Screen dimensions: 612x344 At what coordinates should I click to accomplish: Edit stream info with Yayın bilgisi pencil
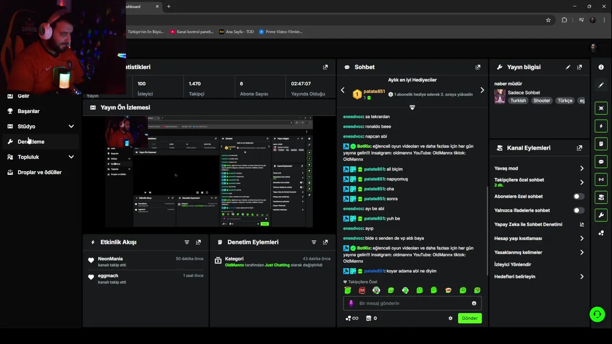pyautogui.click(x=568, y=67)
